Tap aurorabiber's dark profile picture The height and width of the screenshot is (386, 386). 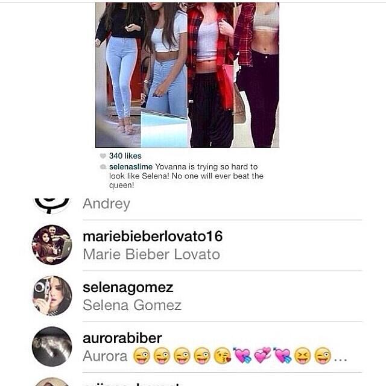click(x=52, y=347)
